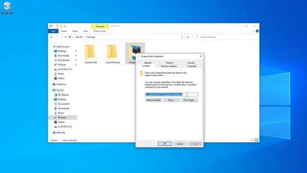Screen dimensions: 307x173
Task: Select Documents under Quick access
Action: click(x=64, y=60)
